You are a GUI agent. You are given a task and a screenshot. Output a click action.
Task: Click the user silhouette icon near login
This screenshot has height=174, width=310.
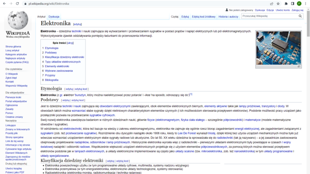click(x=227, y=10)
